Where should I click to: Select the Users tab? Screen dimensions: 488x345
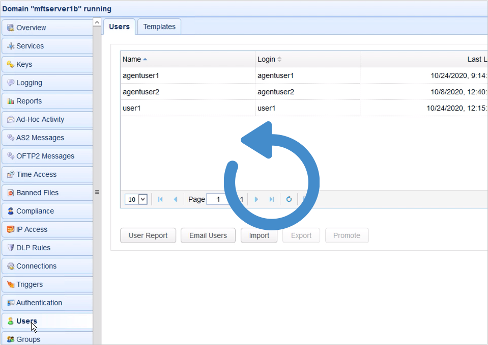click(x=119, y=26)
